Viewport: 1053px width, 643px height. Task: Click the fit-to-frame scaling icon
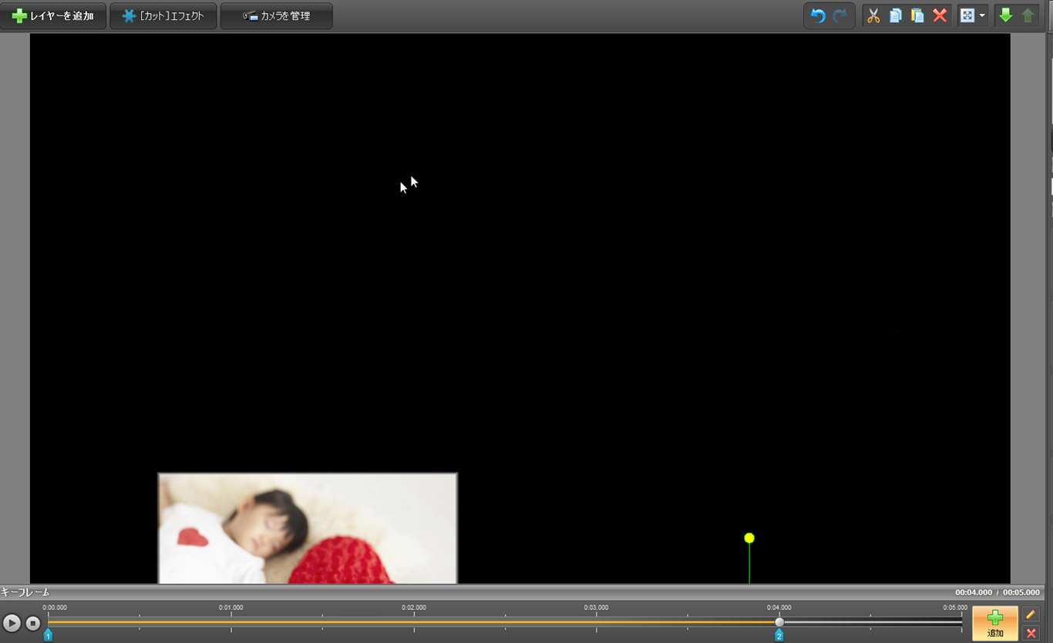[x=967, y=15]
